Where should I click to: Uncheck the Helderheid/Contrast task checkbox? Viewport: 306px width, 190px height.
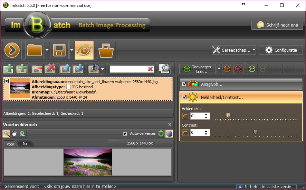(x=184, y=97)
